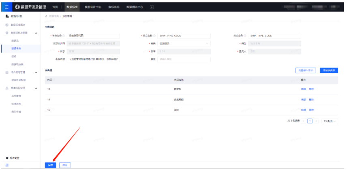Open 数据标准概览 in the sidebar
This screenshot has height=170, width=362.
pos(18,25)
